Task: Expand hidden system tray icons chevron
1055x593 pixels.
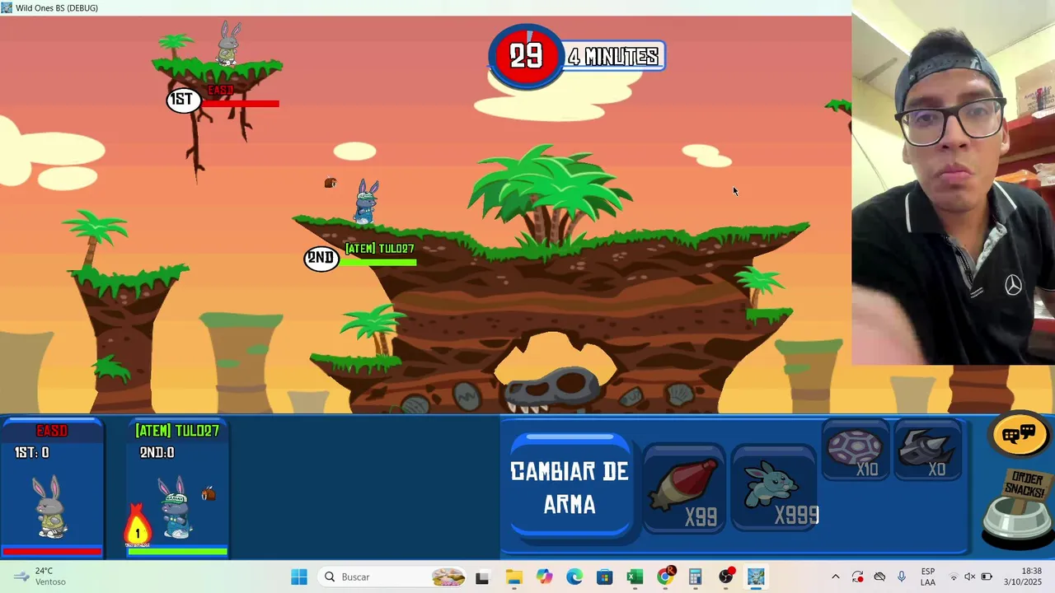Action: click(835, 577)
